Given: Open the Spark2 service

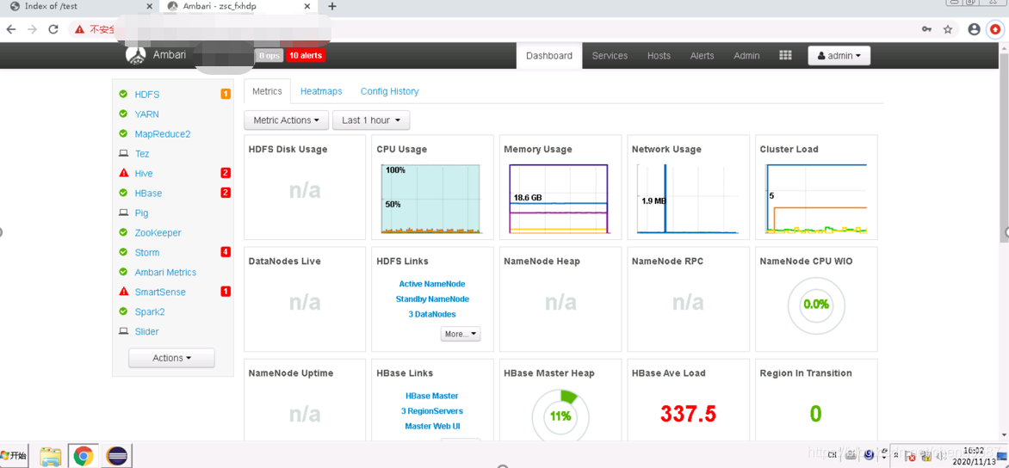Looking at the screenshot, I should (151, 311).
